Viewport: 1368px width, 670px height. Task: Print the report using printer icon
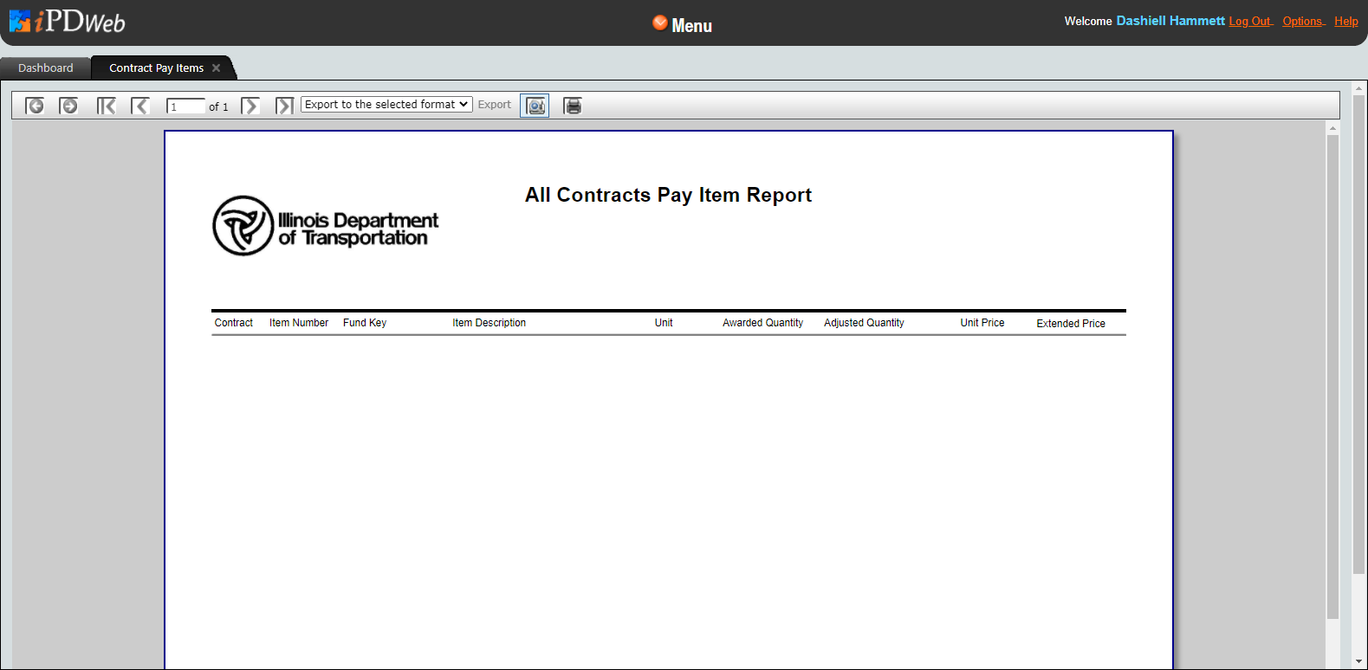573,106
